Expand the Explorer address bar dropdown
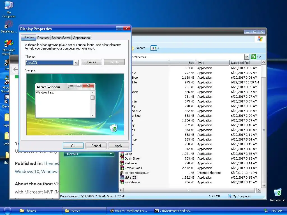 click(247, 57)
